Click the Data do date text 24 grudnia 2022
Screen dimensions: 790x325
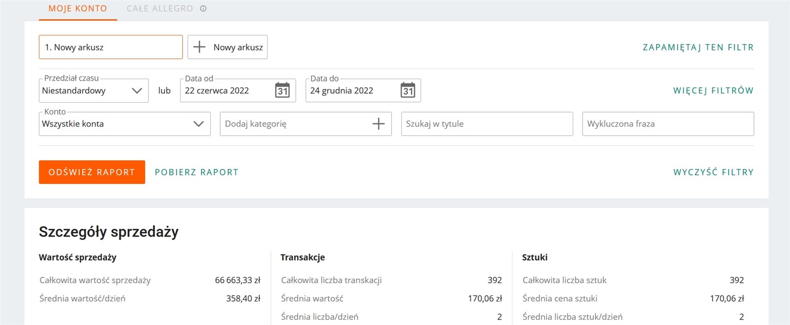(x=342, y=91)
